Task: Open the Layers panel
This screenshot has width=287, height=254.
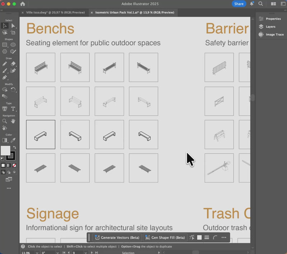Action: [270, 27]
